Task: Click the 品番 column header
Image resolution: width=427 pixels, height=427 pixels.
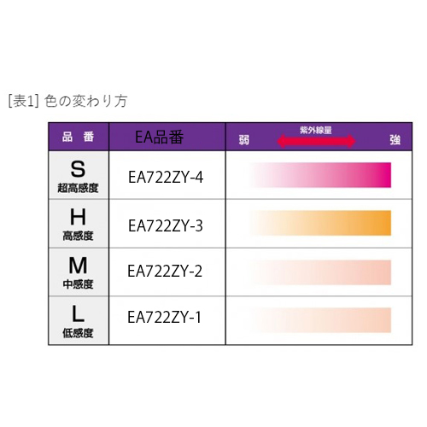Action: pos(79,137)
